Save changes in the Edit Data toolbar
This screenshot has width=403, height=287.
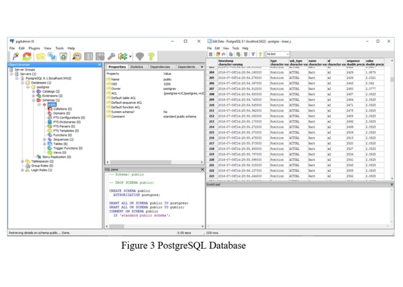point(210,54)
